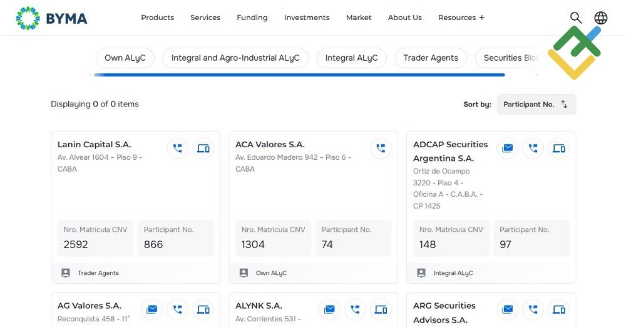Click the Integral ALyC badge icon on ADCAP card
The height and width of the screenshot is (327, 626).
421,273
